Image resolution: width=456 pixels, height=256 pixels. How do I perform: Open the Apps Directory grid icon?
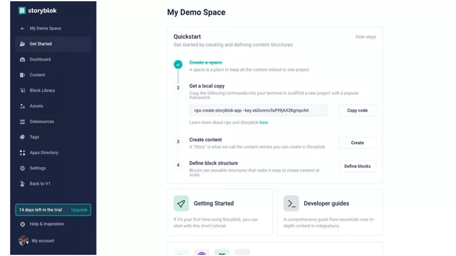(22, 153)
